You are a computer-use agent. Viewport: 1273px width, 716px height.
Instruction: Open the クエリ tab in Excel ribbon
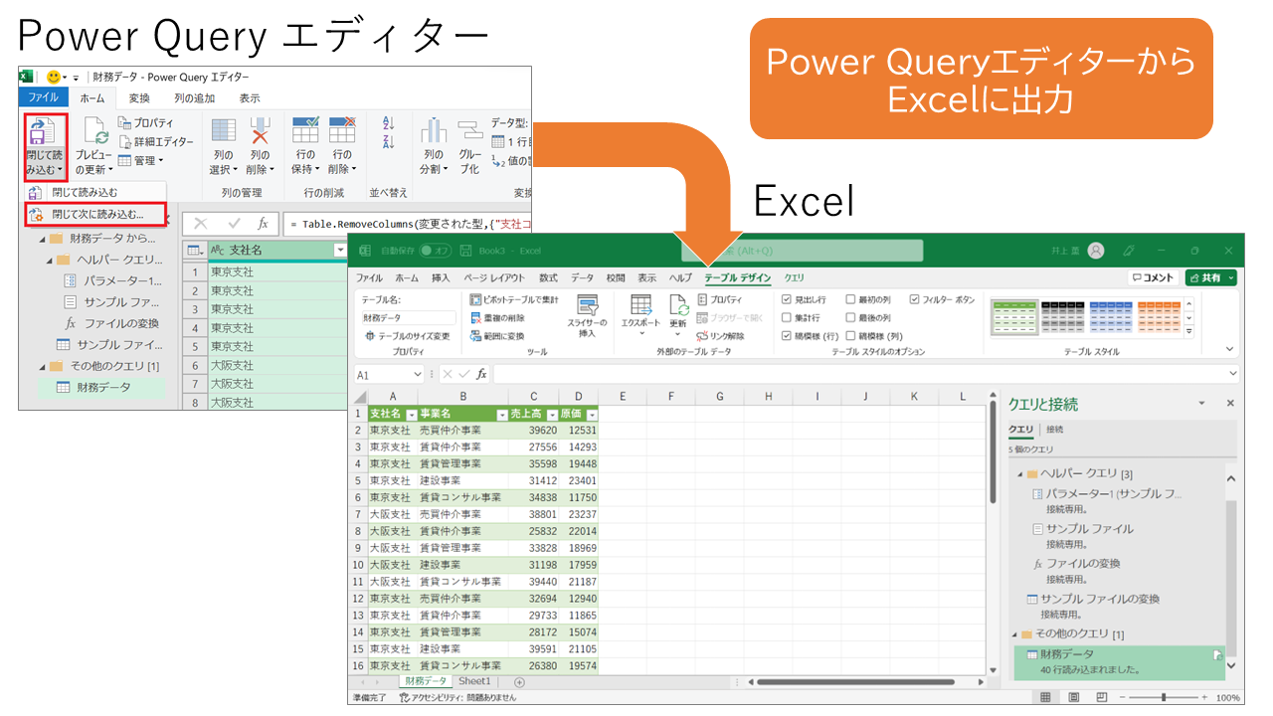(x=795, y=278)
